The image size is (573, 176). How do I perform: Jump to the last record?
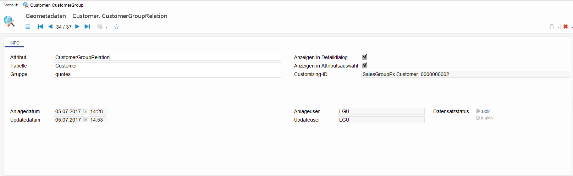pyautogui.click(x=87, y=27)
